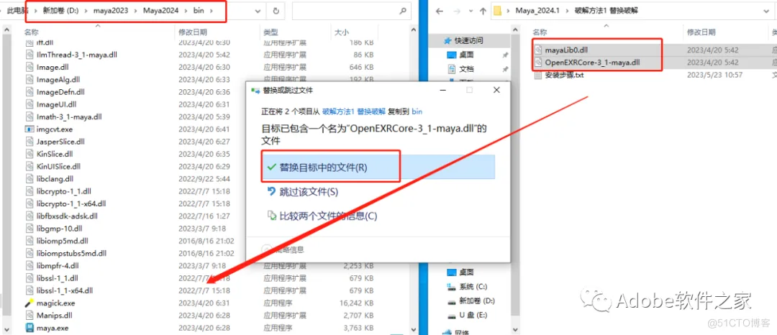Go forward in the right Explorer window
777x335 pixels.
point(458,10)
